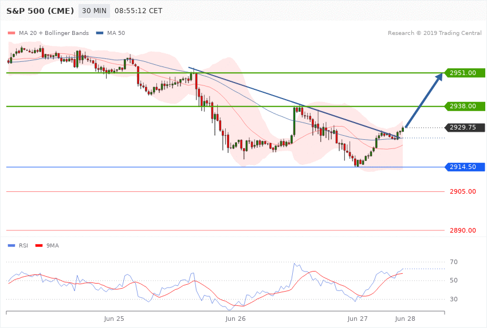Image resolution: width=487 pixels, height=330 pixels.
Task: Select the 30 MIN timeframe badge
Action: pyautogui.click(x=94, y=11)
